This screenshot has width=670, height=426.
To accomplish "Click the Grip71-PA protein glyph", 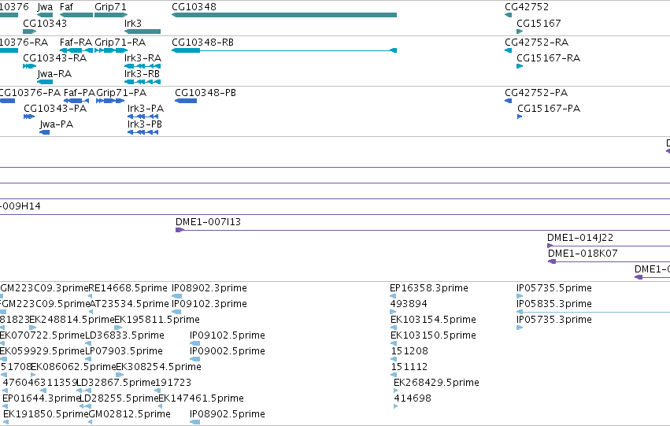I will pyautogui.click(x=110, y=101).
